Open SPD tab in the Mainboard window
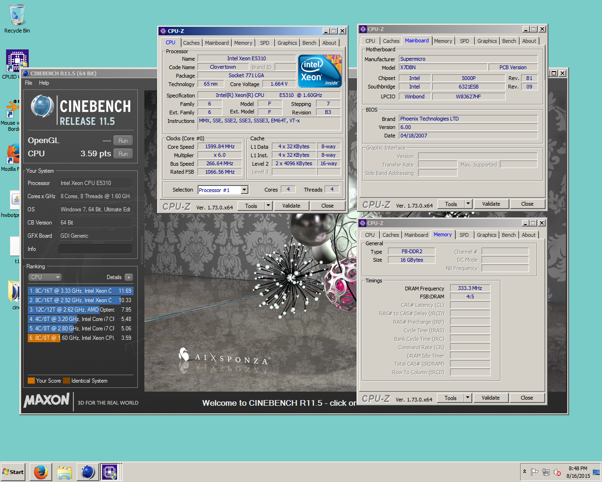The height and width of the screenshot is (482, 602). [x=465, y=41]
